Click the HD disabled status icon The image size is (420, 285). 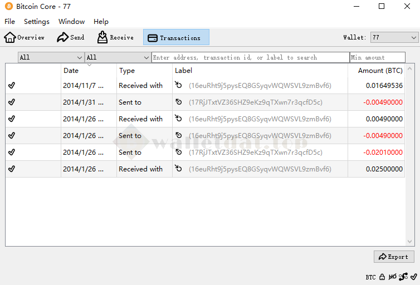[x=392, y=277]
